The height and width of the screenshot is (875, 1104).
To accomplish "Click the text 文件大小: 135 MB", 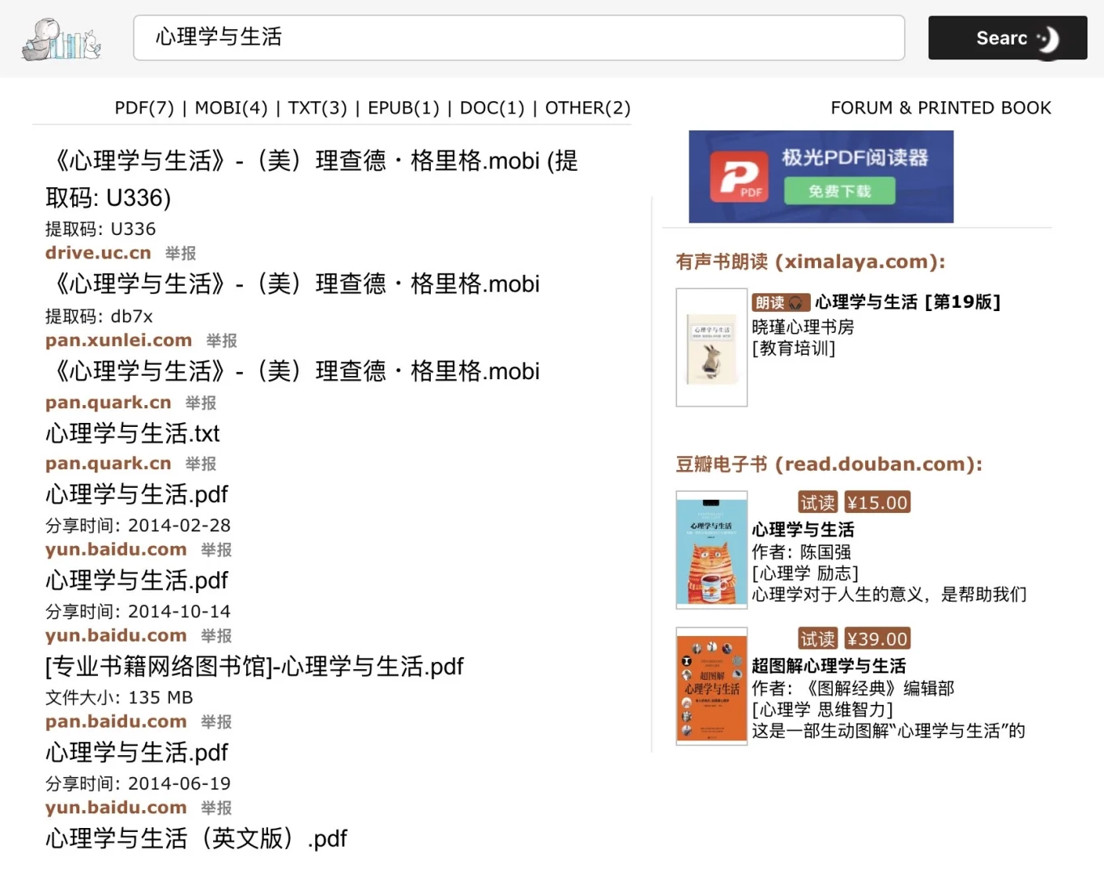I will tap(119, 698).
